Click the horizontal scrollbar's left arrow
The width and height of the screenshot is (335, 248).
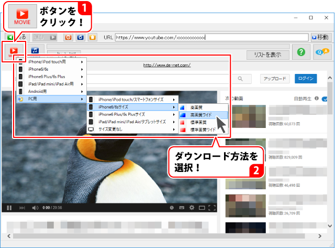[x=9, y=236]
